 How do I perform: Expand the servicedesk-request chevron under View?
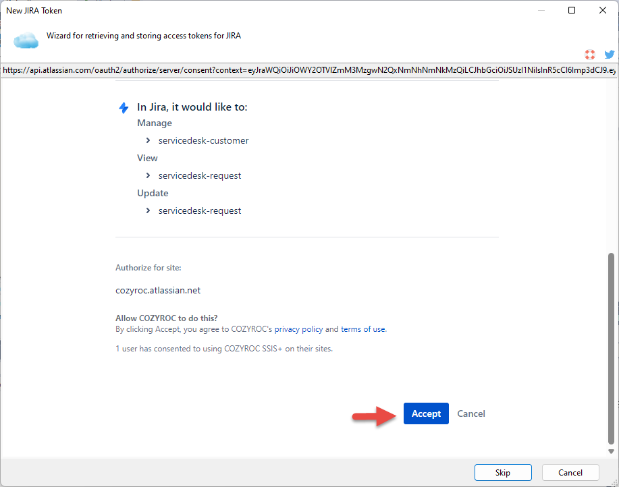tap(148, 175)
